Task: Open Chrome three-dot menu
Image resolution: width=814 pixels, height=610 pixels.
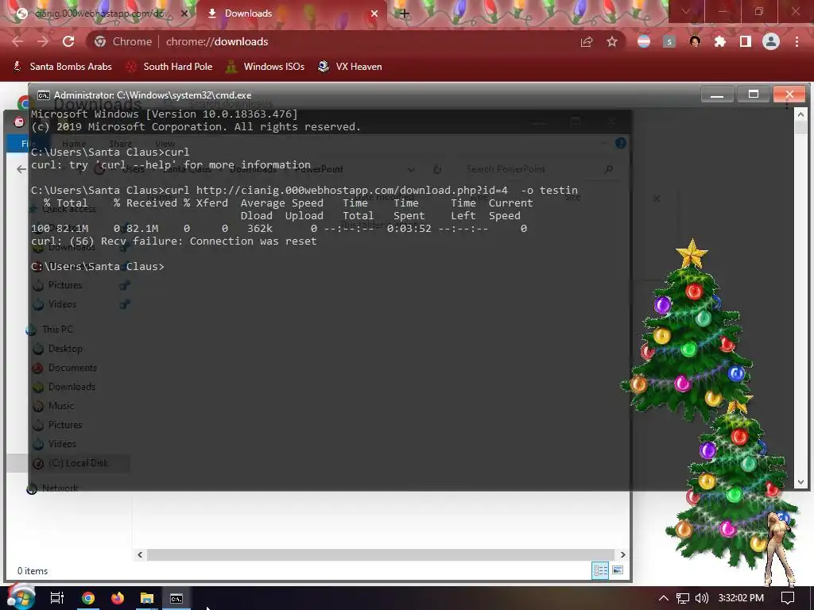Action: pyautogui.click(x=797, y=41)
